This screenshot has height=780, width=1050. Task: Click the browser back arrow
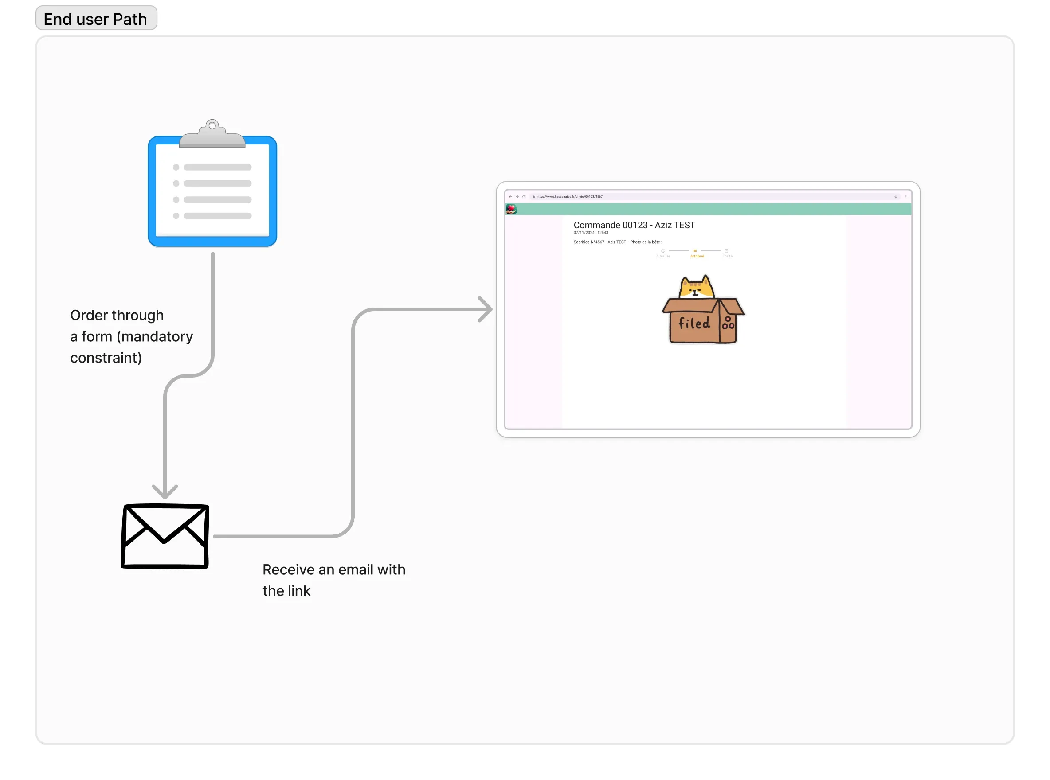click(510, 196)
